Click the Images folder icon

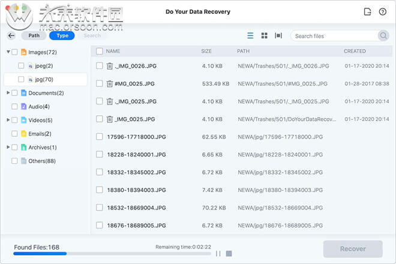23,52
